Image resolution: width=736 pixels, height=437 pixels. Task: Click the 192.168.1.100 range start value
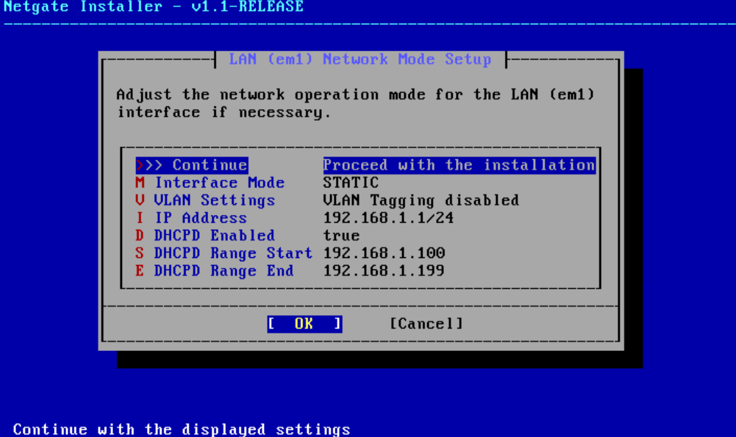click(x=383, y=253)
